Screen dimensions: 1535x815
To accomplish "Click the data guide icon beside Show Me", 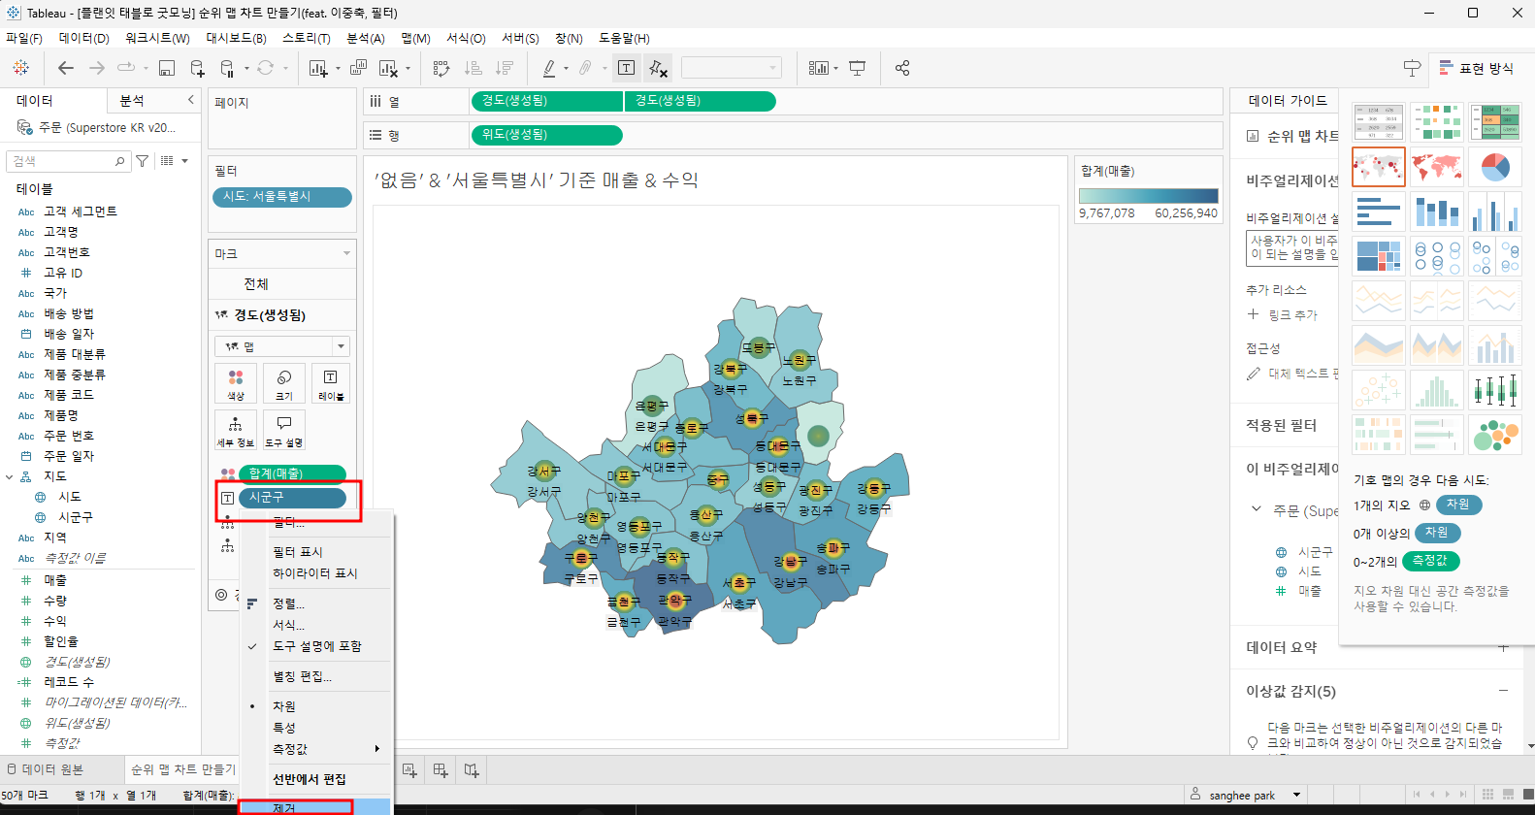I will pyautogui.click(x=1412, y=68).
